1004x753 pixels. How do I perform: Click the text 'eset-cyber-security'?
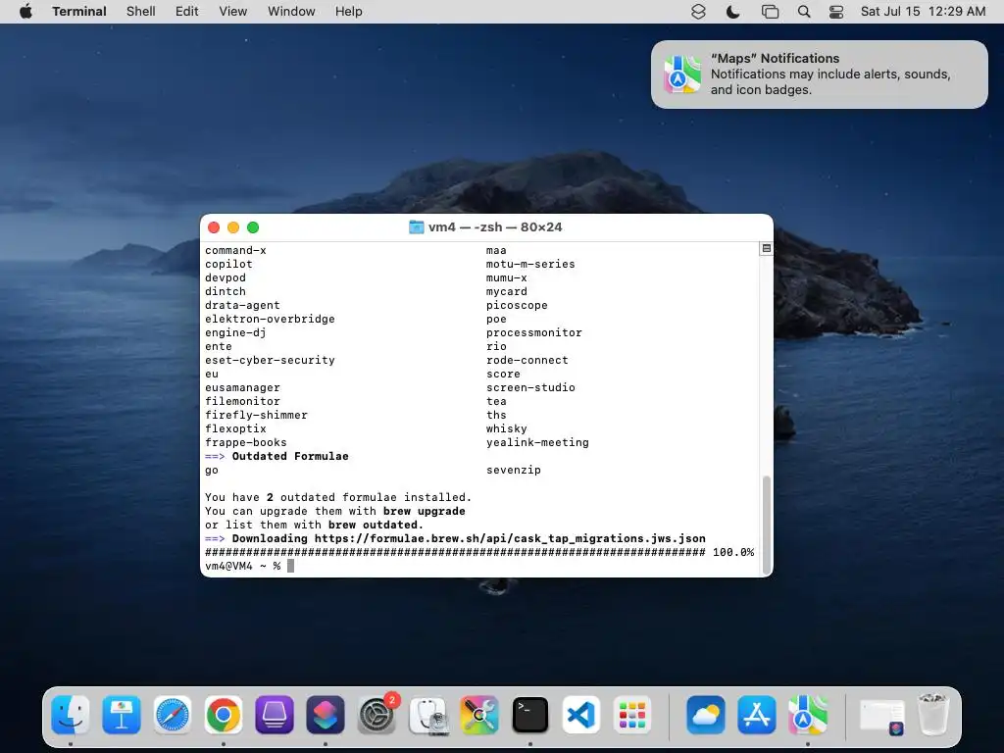coord(270,361)
